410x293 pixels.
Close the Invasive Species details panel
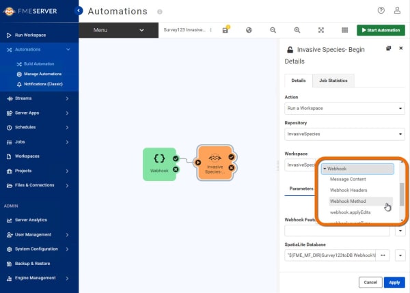pos(401,48)
